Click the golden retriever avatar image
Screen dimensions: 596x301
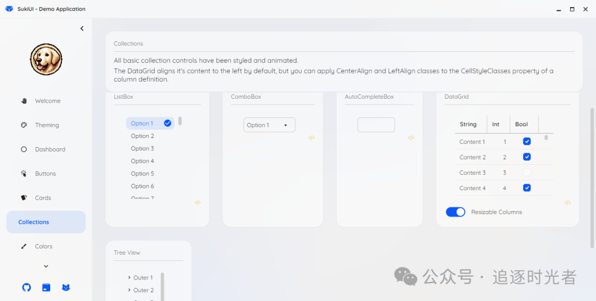[46, 60]
